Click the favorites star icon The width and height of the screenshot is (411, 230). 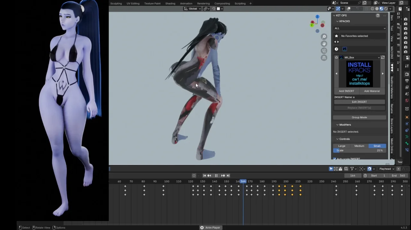(x=337, y=36)
